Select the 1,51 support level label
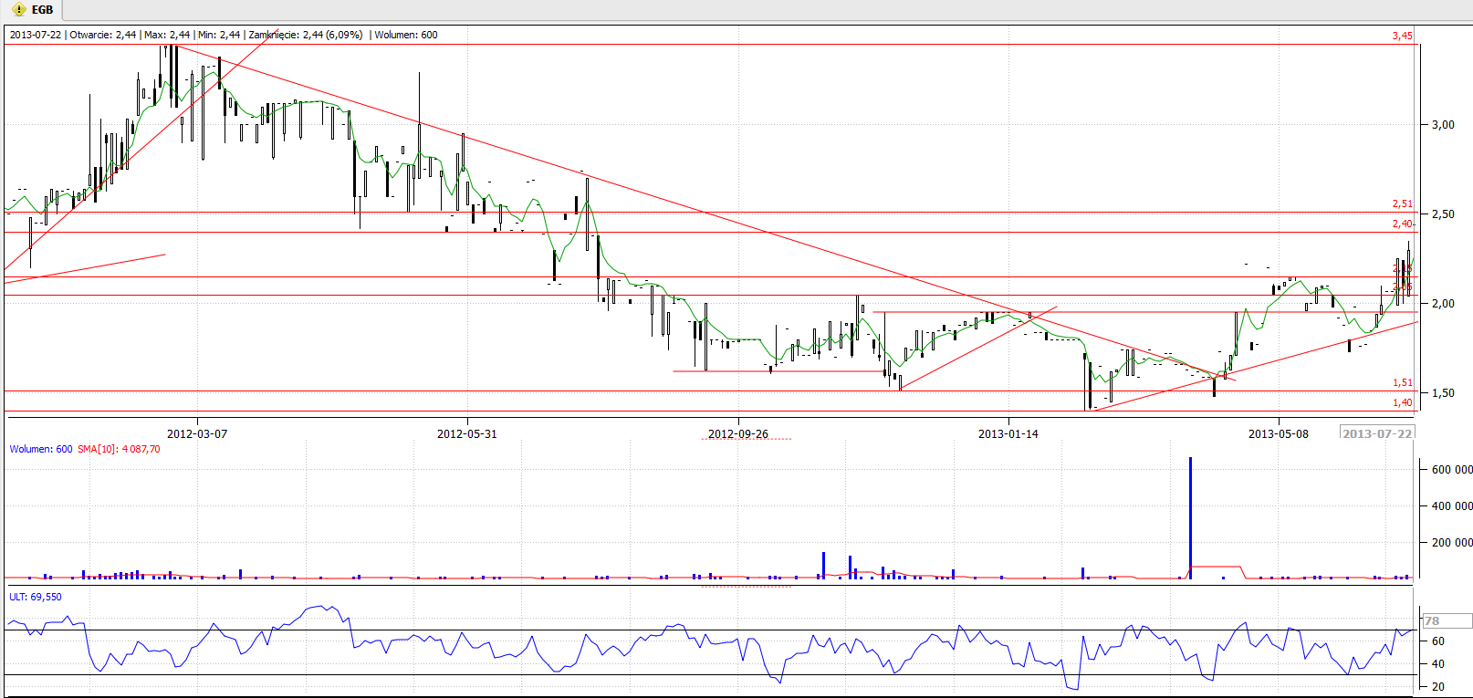The height and width of the screenshot is (698, 1473). [1402, 383]
